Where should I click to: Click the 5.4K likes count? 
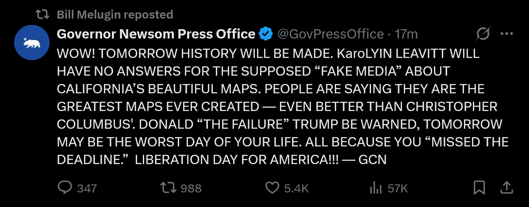point(296,188)
